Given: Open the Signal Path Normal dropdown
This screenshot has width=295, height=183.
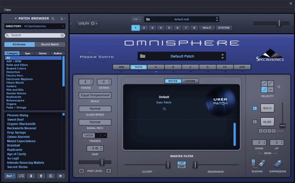Looking at the screenshot, I should click(95, 122).
